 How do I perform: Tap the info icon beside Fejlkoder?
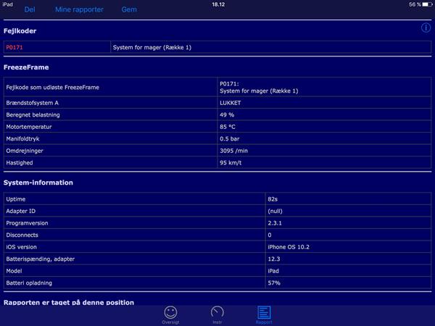(x=426, y=28)
